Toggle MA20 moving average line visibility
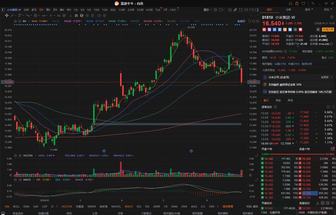This screenshot has width=336, height=215. click(73, 21)
